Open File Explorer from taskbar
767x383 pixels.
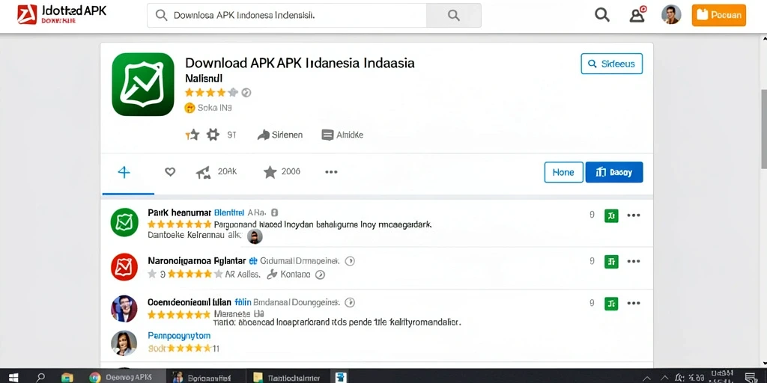tap(67, 377)
